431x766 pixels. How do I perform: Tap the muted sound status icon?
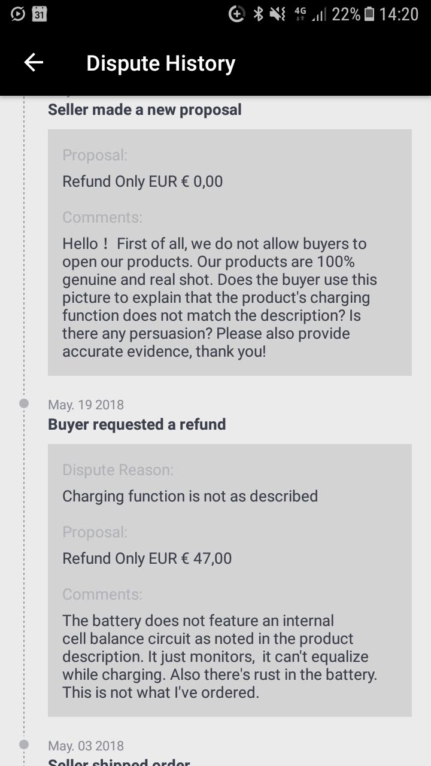[x=278, y=14]
